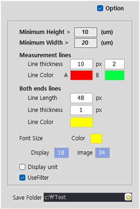This screenshot has height=209, width=140.
Task: Disable the UseFilter checkbox
Action: [x=22, y=178]
